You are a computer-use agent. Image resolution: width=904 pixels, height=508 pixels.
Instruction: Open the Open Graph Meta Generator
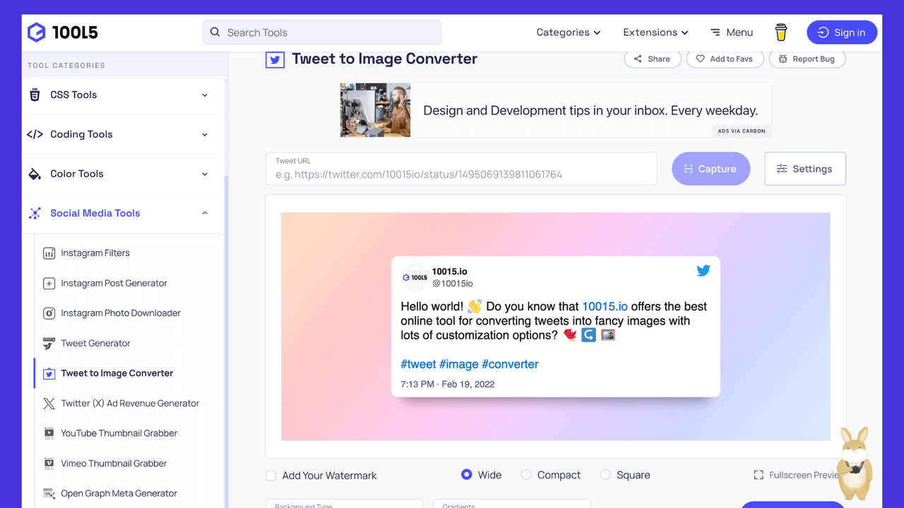(x=118, y=493)
